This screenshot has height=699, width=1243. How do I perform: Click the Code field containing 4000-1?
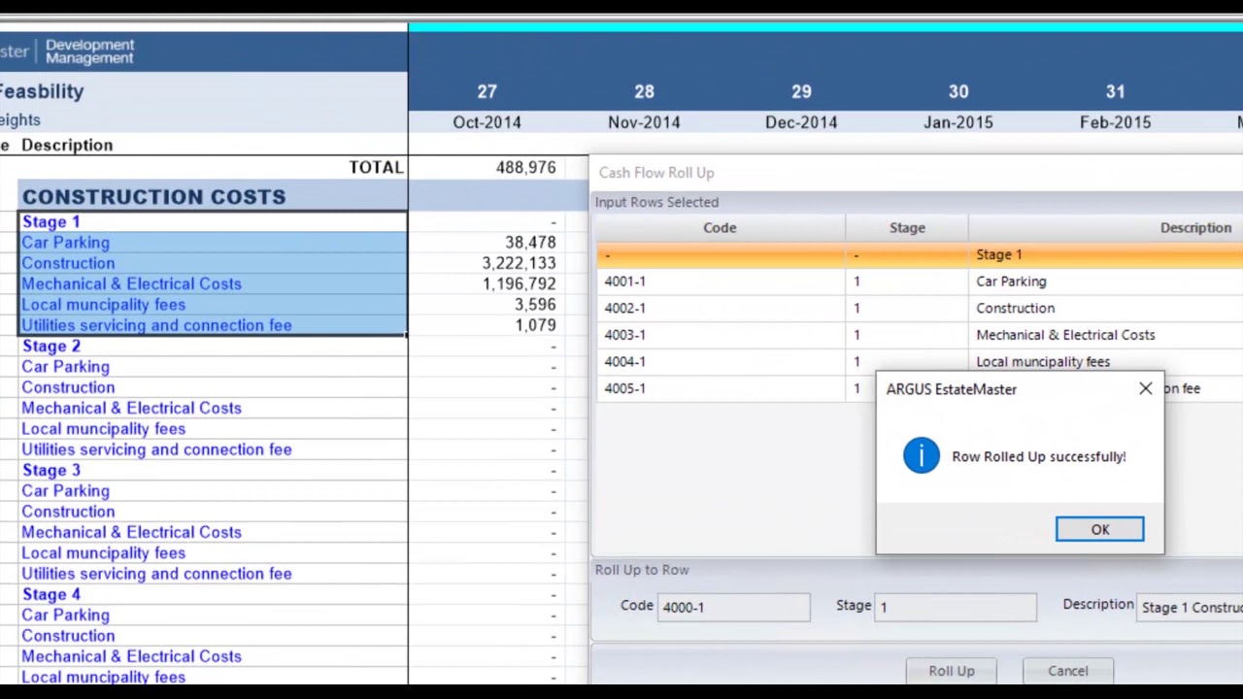(x=733, y=607)
